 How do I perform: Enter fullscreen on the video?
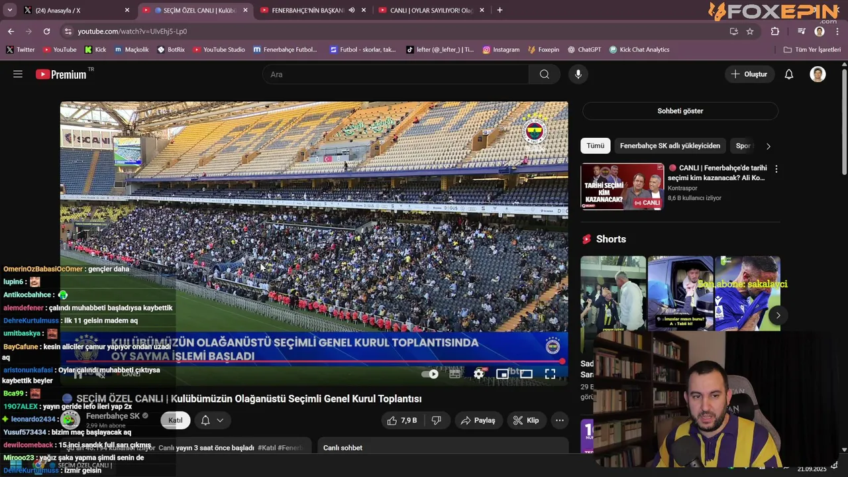pyautogui.click(x=550, y=374)
